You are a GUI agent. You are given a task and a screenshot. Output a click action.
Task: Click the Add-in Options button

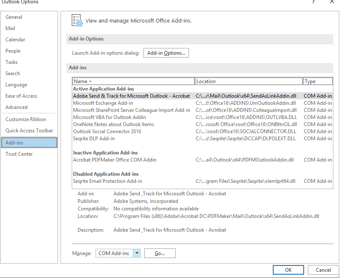click(x=166, y=53)
